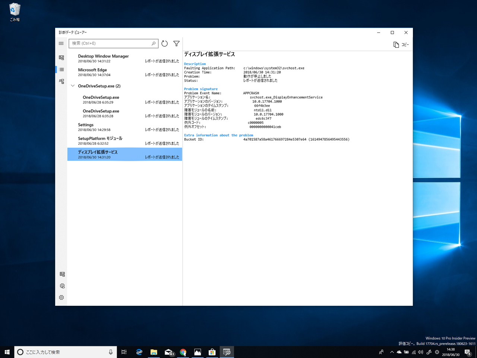Open the third sidebar icon below problem reports
Image resolution: width=477 pixels, height=358 pixels.
pyautogui.click(x=61, y=81)
